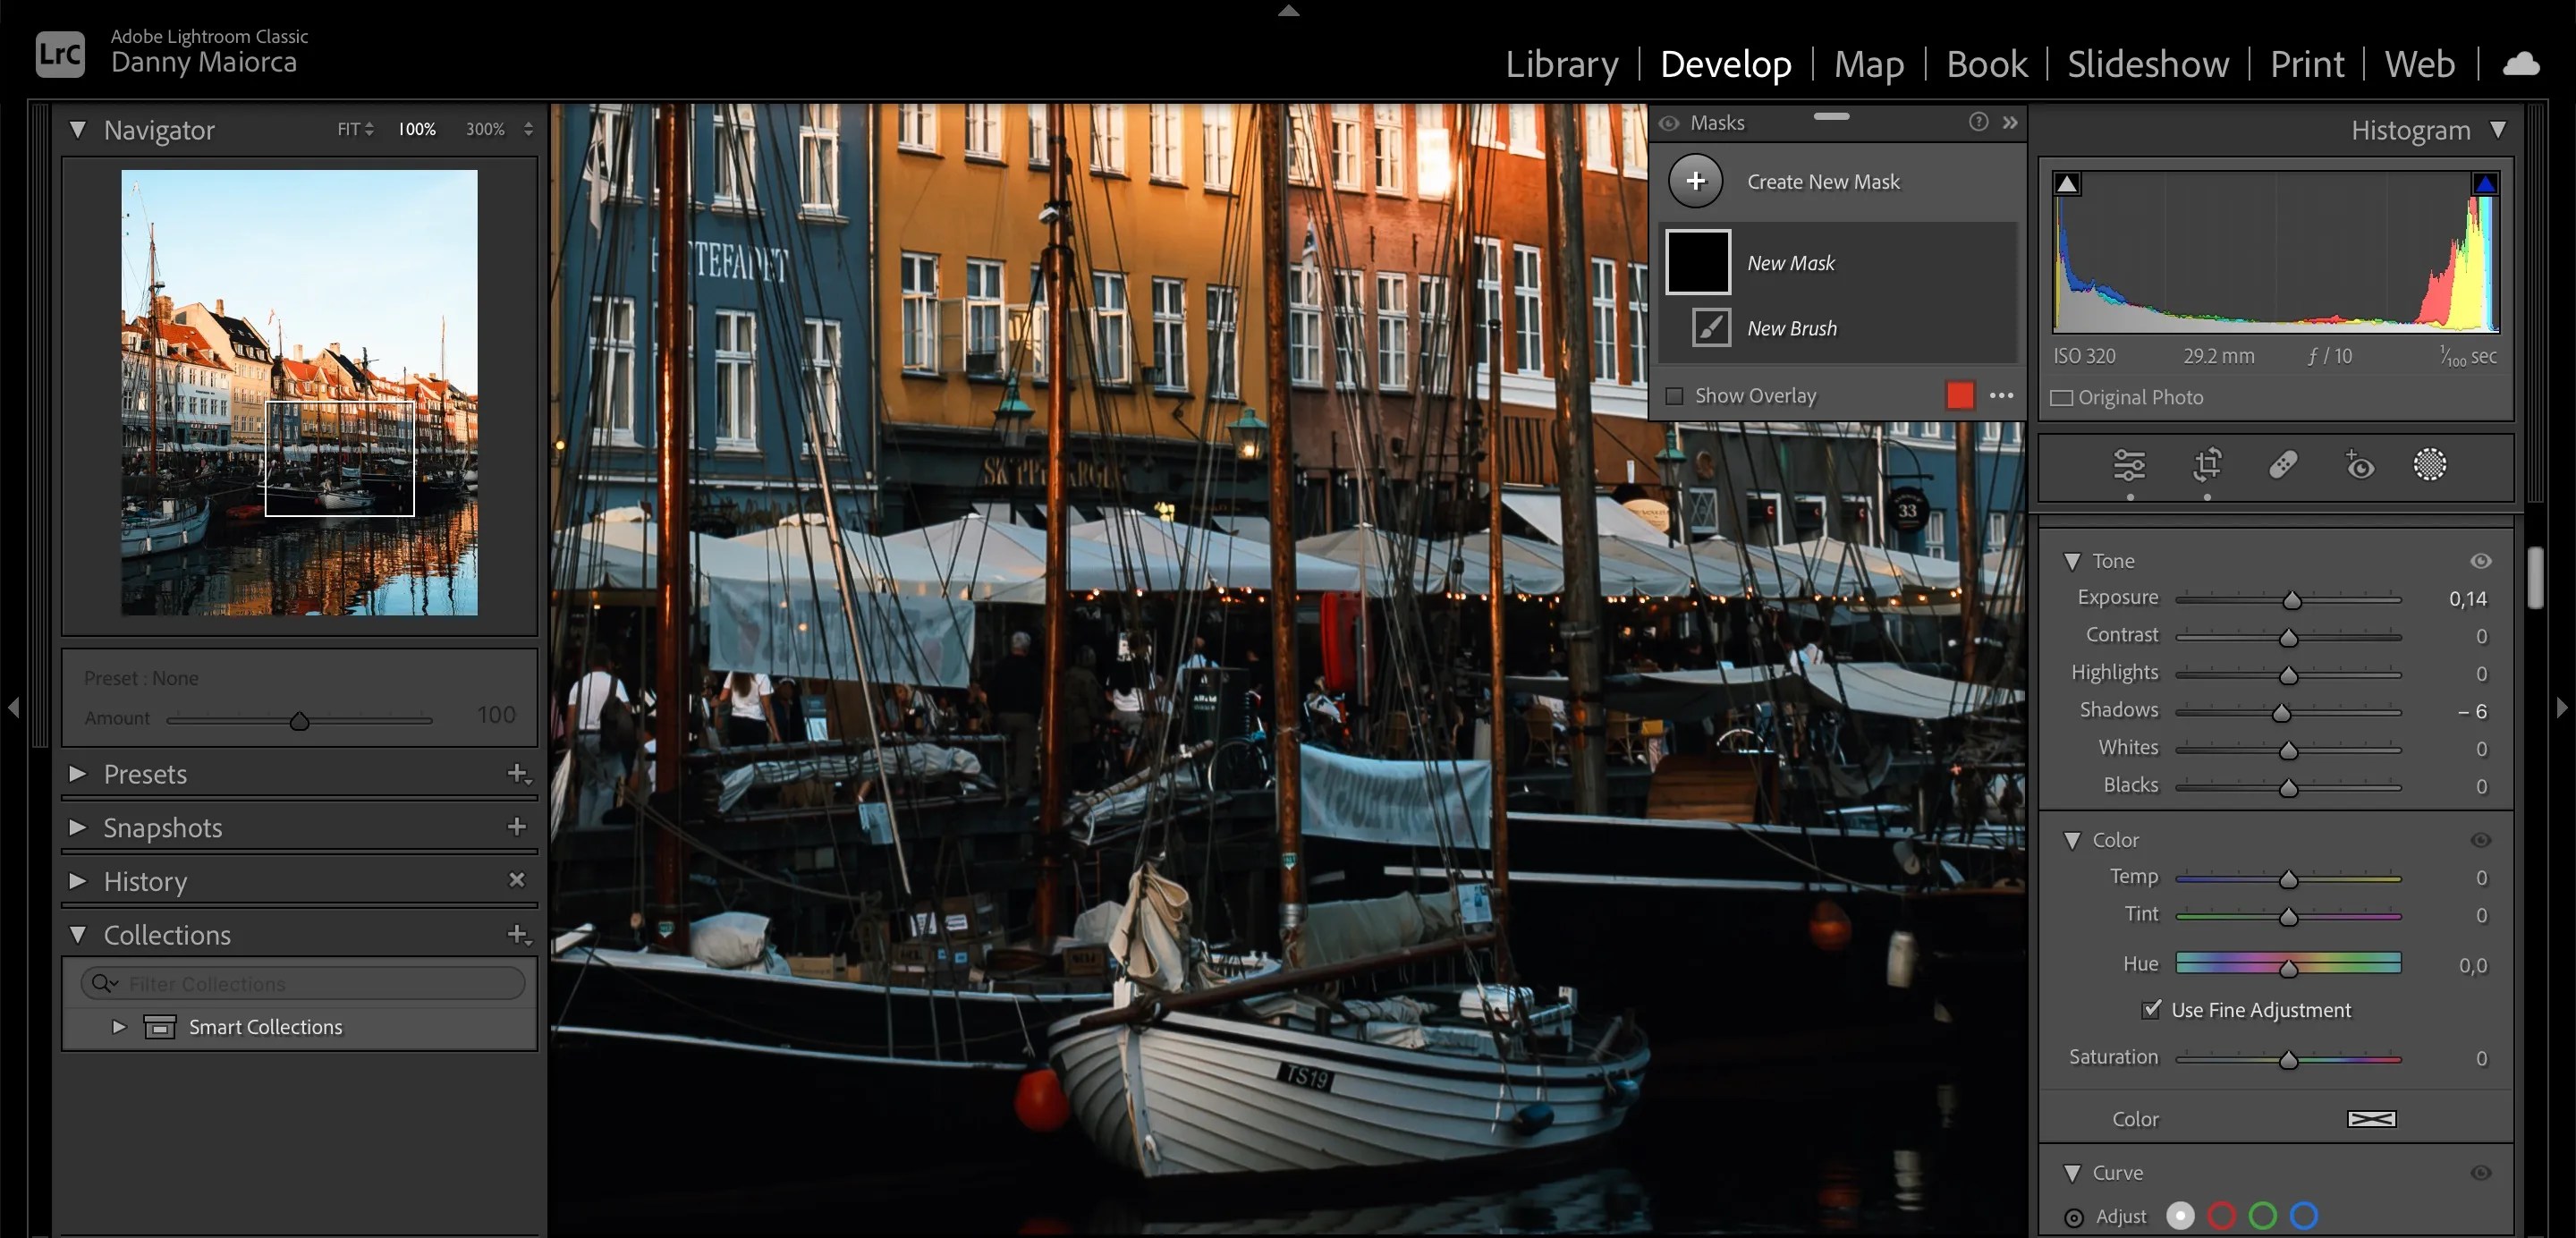The image size is (2576, 1238).
Task: Open the Slideshow module
Action: coord(2148,63)
